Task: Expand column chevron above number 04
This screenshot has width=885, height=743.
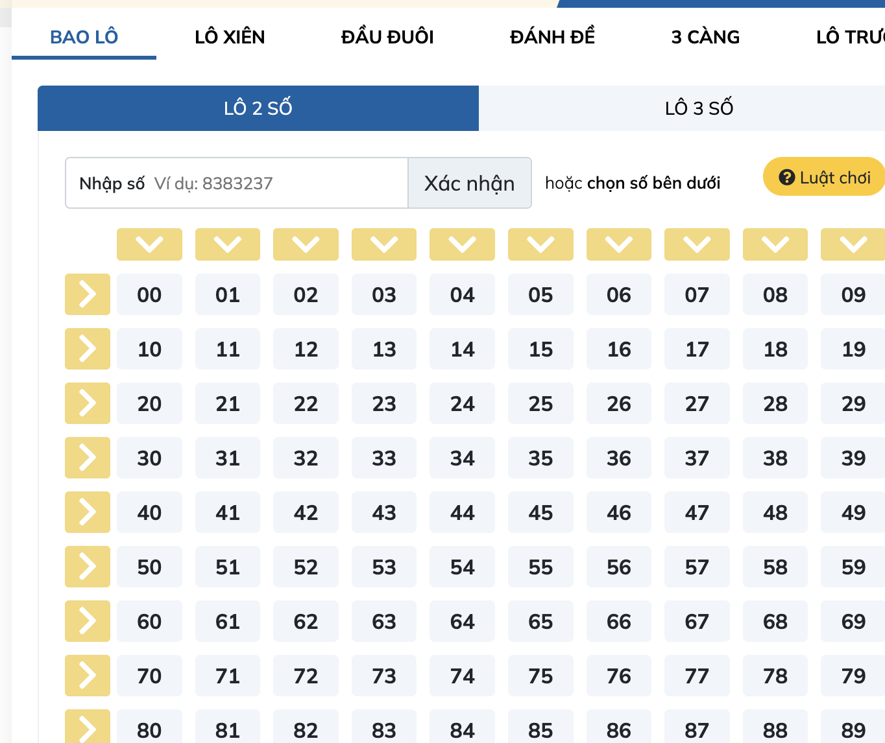Action: tap(462, 244)
